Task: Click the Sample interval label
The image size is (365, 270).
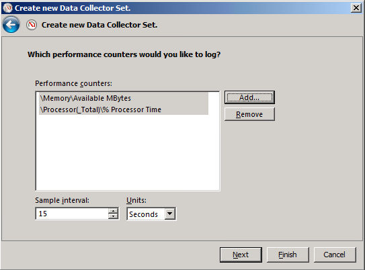Action: pyautogui.click(x=62, y=200)
